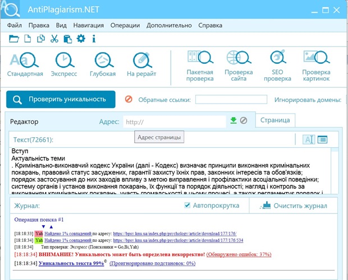
Task: Show program info icon
Action: click(x=94, y=39)
